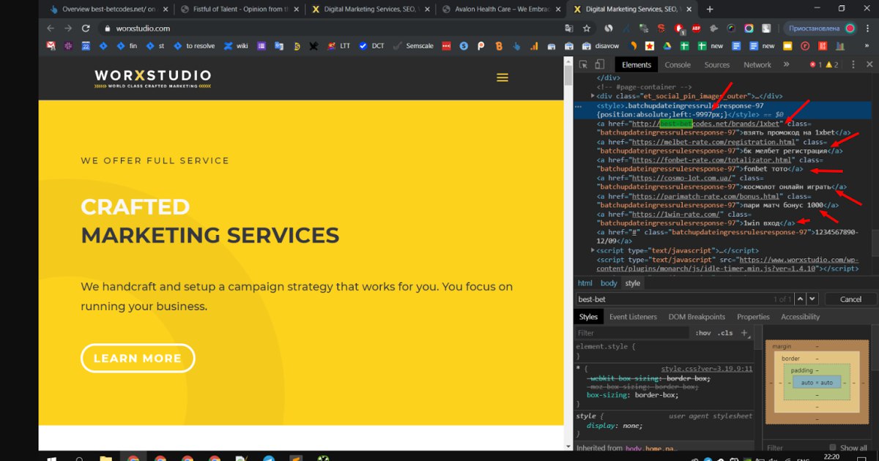Open the 'to resolve' bookmark
This screenshot has height=461, width=879.
pos(194,45)
